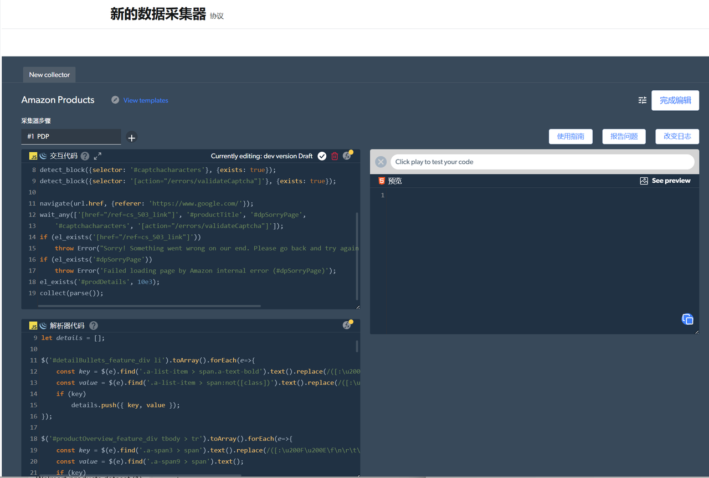Click the '采集器步骤' label
Screen dimensions: 709x478
pyautogui.click(x=36, y=121)
